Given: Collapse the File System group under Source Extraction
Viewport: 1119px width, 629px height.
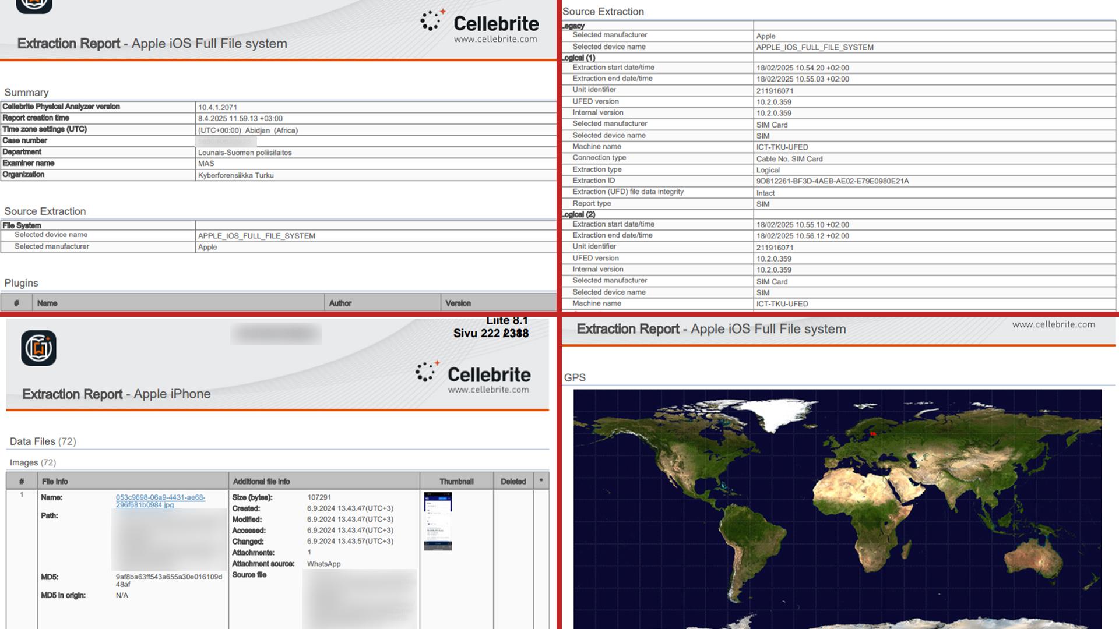Looking at the screenshot, I should (22, 225).
